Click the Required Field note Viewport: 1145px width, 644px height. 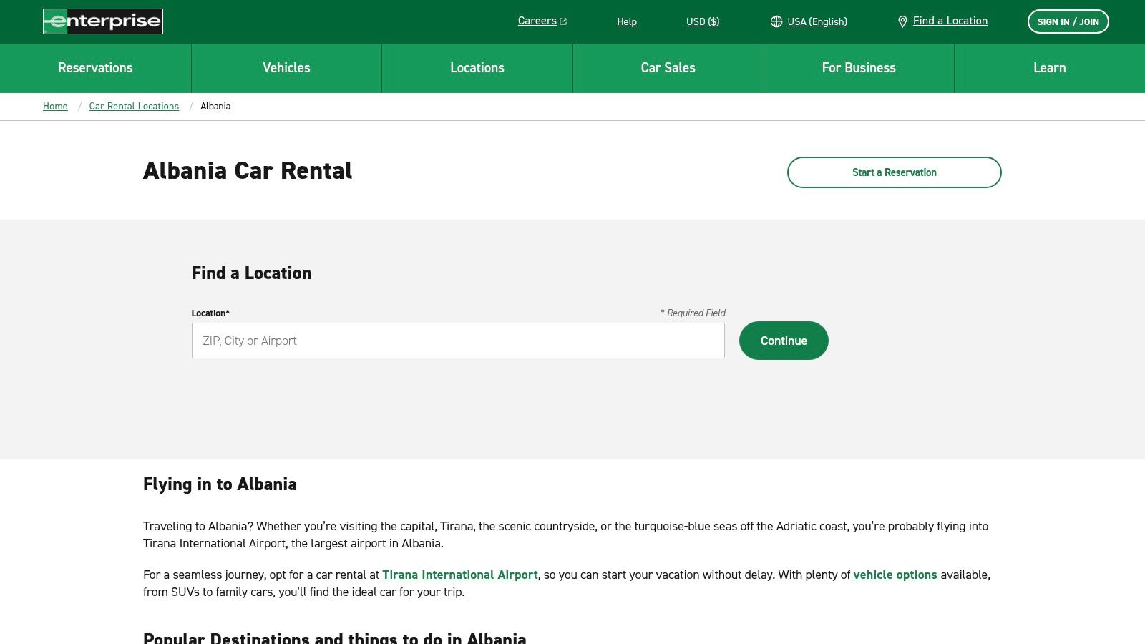(693, 313)
